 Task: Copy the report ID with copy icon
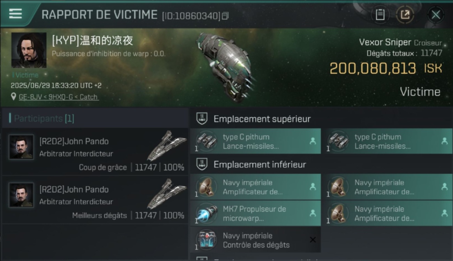pos(225,16)
